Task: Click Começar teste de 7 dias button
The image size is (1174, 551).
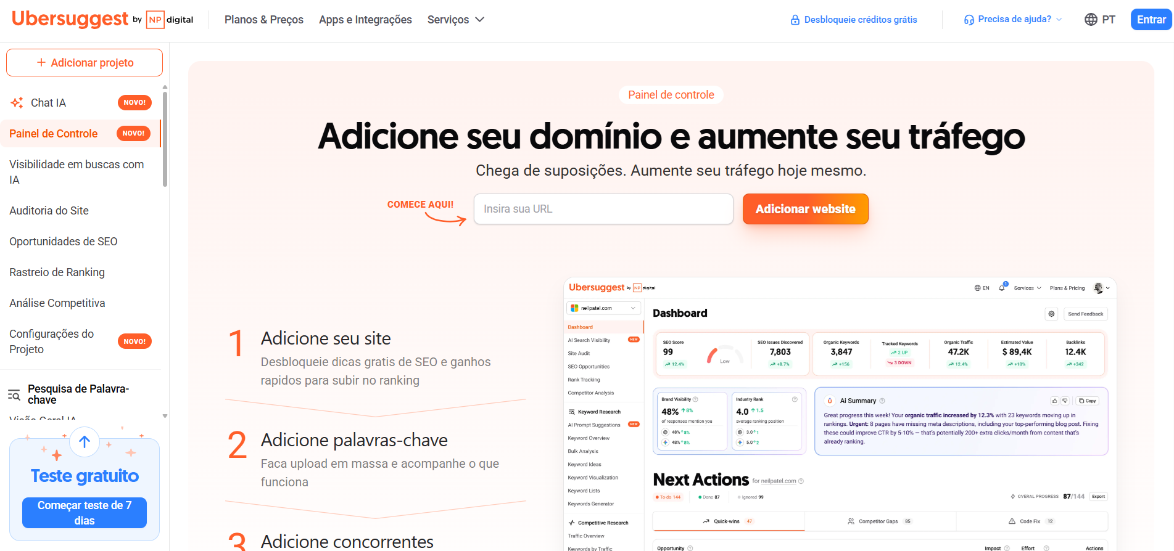Action: tap(85, 513)
